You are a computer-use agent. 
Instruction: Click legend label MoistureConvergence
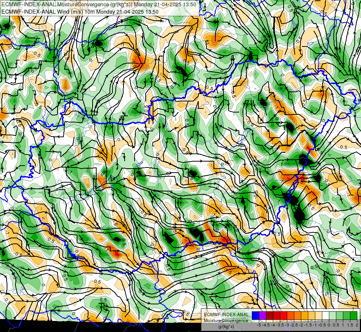coord(226,321)
